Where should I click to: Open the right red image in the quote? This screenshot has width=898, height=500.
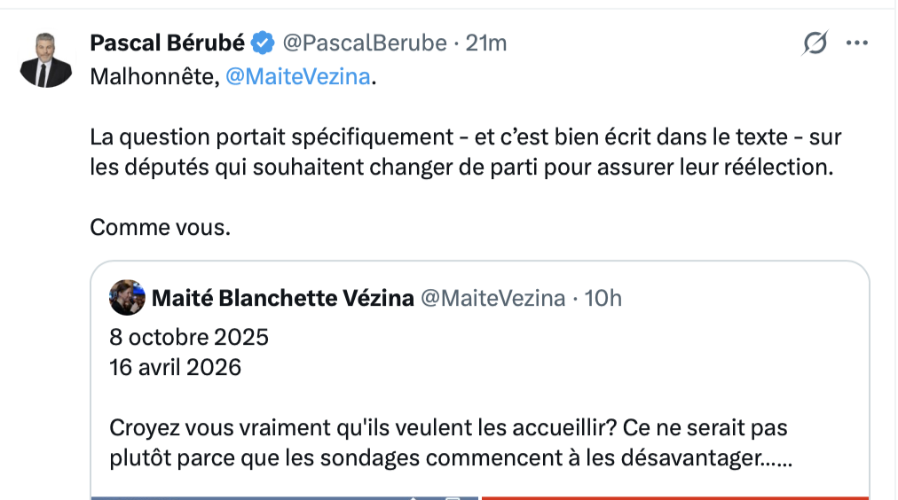click(674, 496)
